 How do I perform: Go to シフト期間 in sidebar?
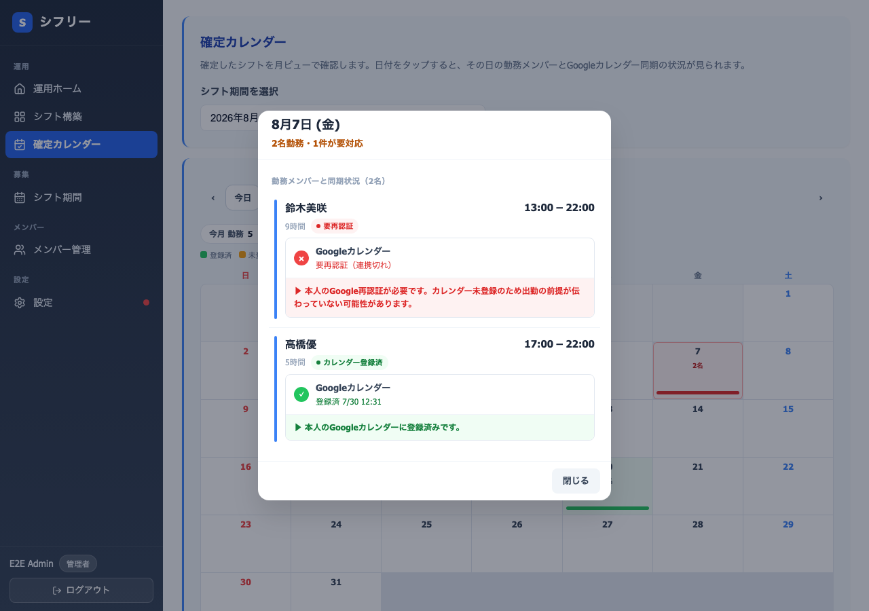point(81,198)
